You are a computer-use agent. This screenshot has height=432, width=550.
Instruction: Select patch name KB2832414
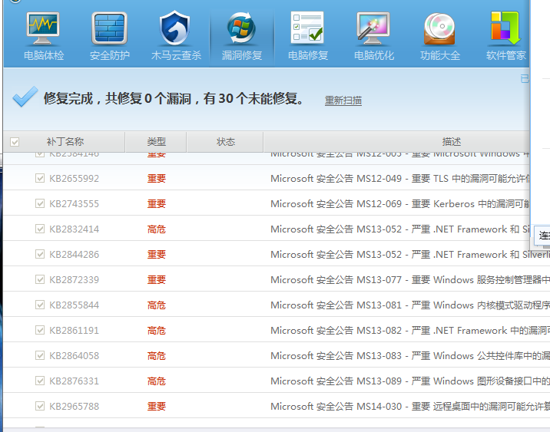click(x=74, y=229)
